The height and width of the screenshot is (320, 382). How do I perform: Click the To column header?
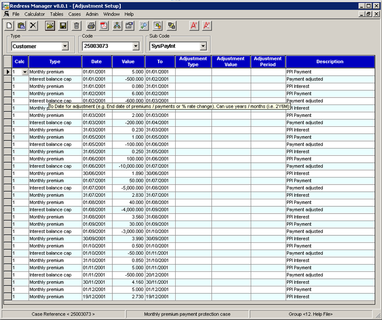pyautogui.click(x=160, y=62)
